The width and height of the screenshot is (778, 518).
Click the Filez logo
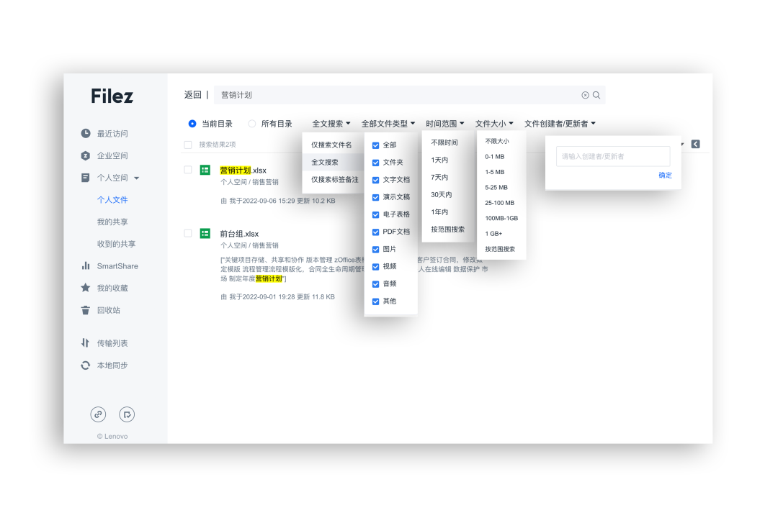pyautogui.click(x=112, y=96)
